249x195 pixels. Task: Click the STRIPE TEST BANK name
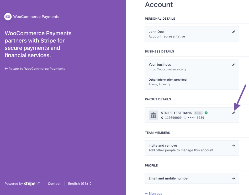click(176, 113)
